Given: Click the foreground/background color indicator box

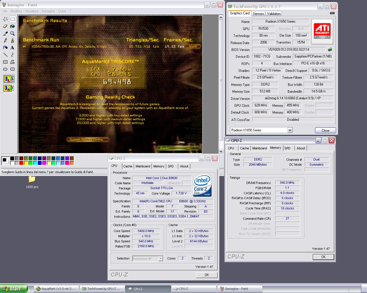Looking at the screenshot, I should [5, 161].
